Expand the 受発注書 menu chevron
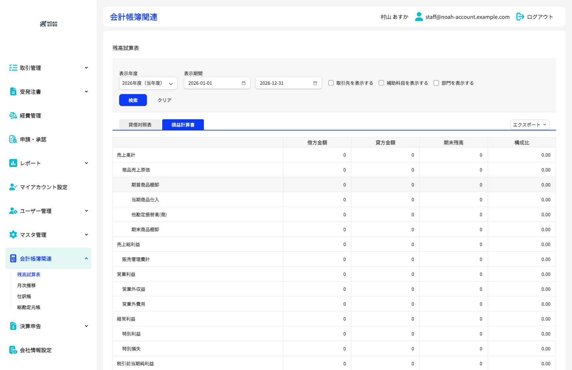572x370 pixels. [x=86, y=91]
